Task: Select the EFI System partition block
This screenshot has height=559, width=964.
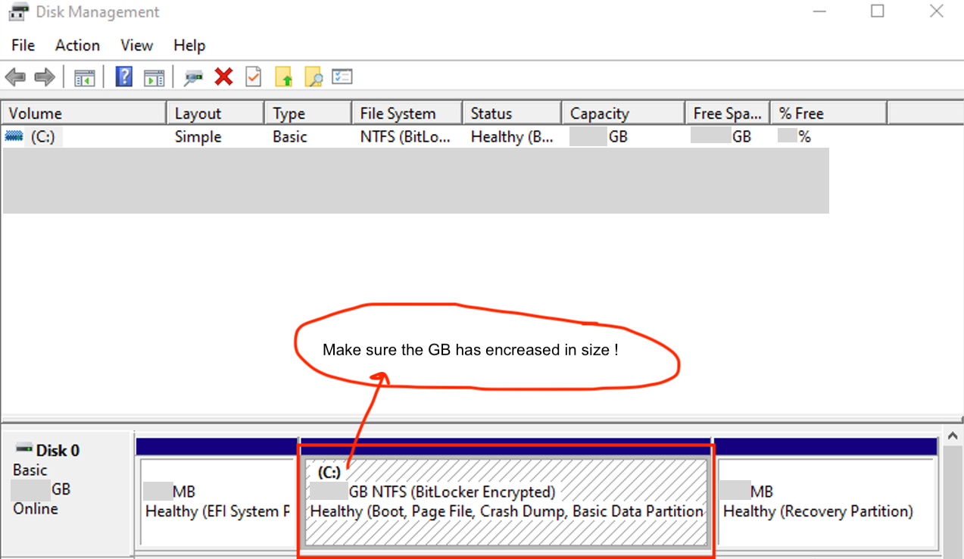Action: click(x=216, y=501)
